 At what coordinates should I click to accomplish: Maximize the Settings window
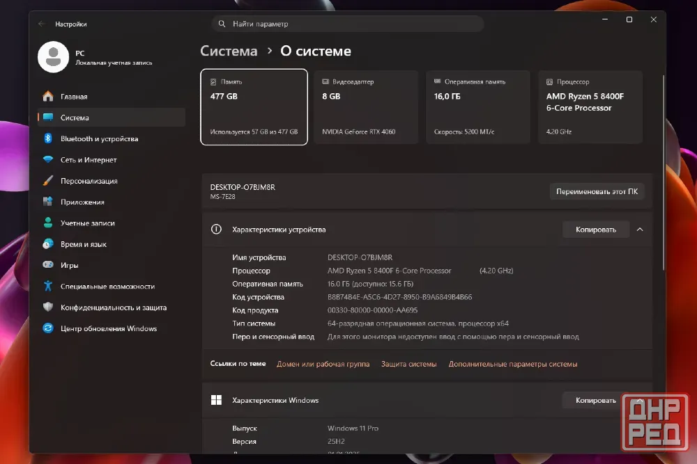point(629,19)
